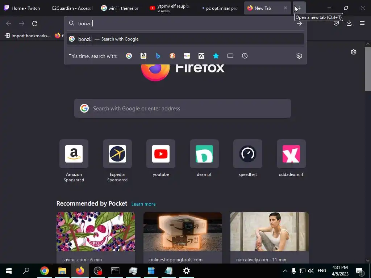Open OBS Studio from taskbar
Image resolution: width=371 pixels, height=278 pixels.
(x=98, y=271)
